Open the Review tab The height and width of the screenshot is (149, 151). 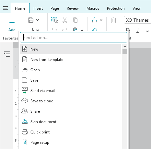coord(73,8)
